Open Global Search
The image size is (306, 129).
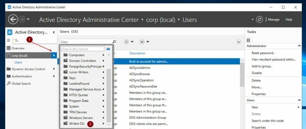[x=19, y=84]
